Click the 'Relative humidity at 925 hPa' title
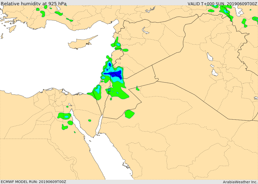 click(x=34, y=4)
